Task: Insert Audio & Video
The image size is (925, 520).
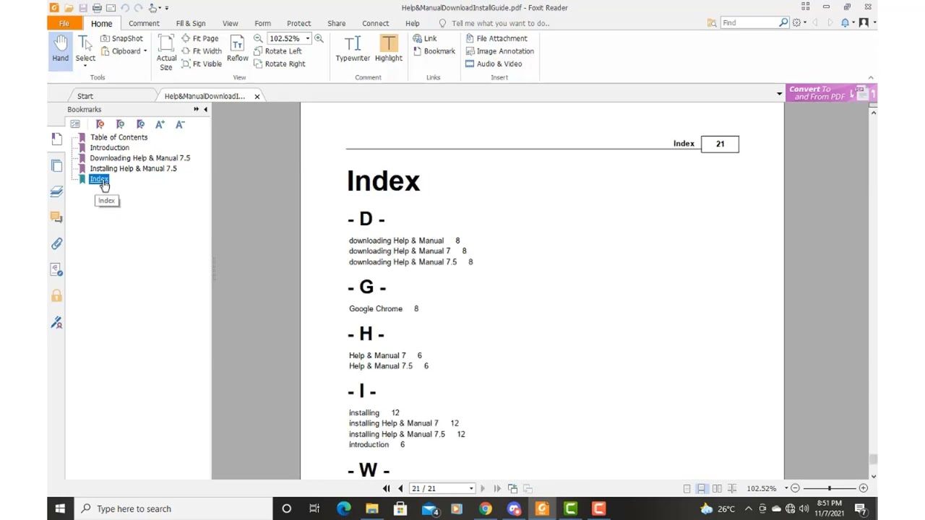Action: 494,64
